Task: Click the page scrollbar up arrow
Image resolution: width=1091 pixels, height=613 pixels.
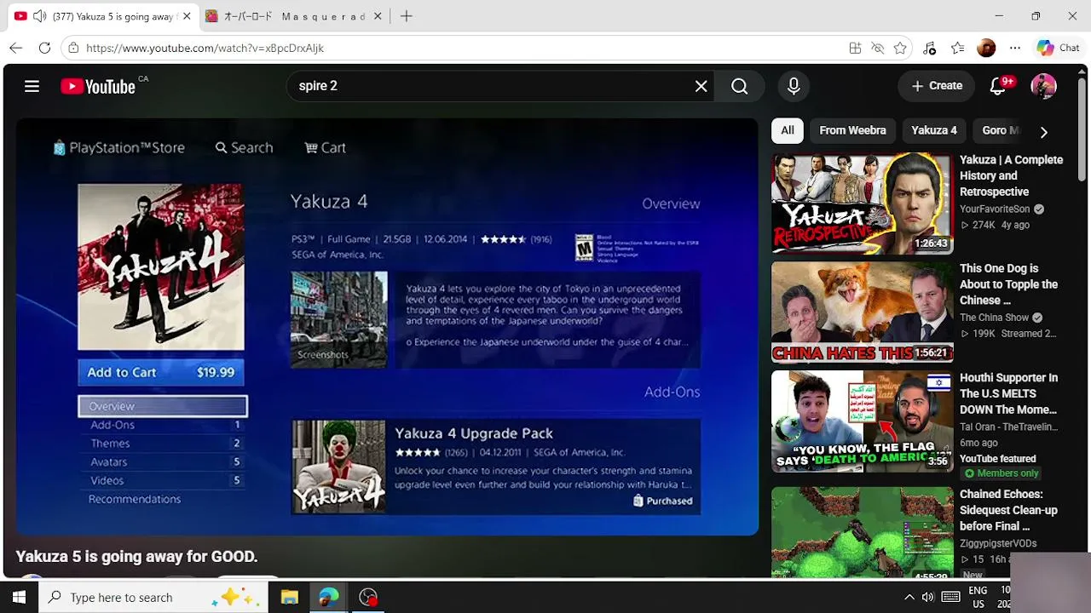Action: [x=1082, y=72]
